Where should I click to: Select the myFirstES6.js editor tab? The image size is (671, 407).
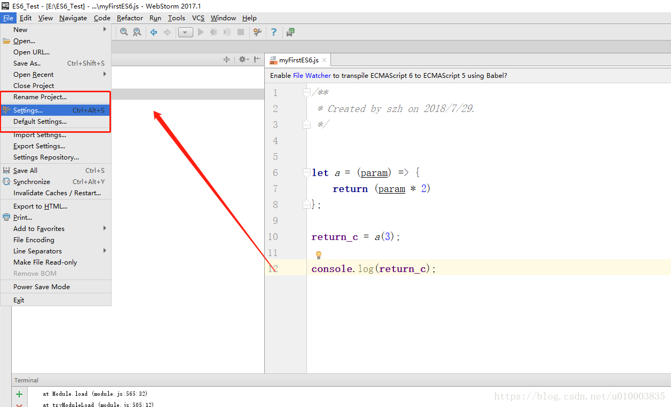pos(298,60)
